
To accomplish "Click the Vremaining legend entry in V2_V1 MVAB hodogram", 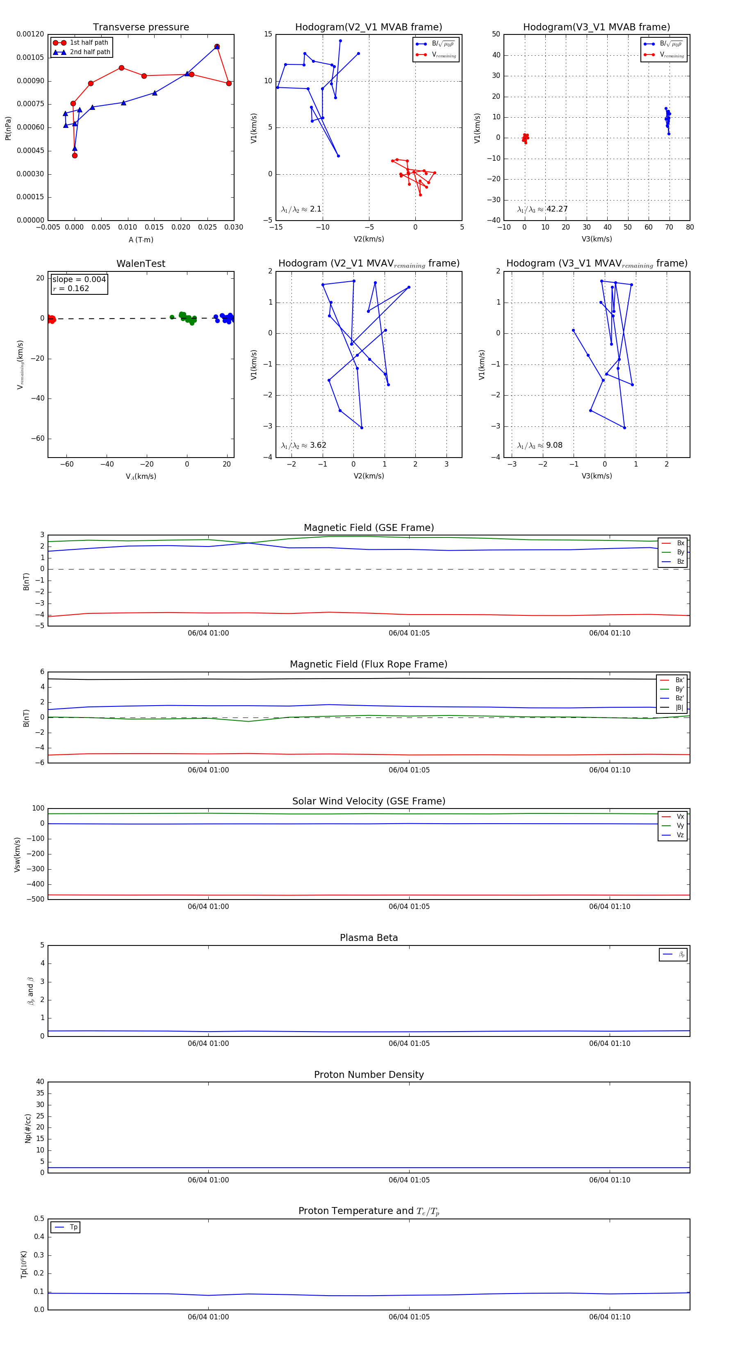I will click(435, 55).
